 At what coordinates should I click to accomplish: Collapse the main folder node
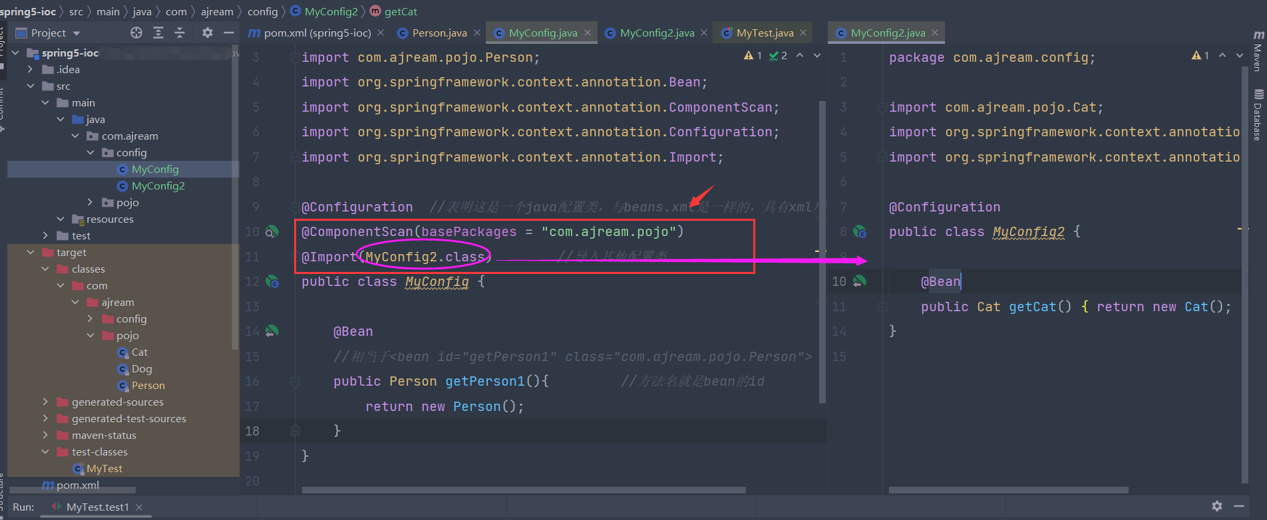click(45, 102)
